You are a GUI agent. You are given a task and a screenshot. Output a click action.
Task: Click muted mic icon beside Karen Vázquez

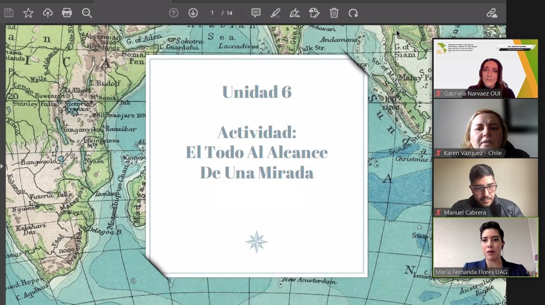[438, 153]
